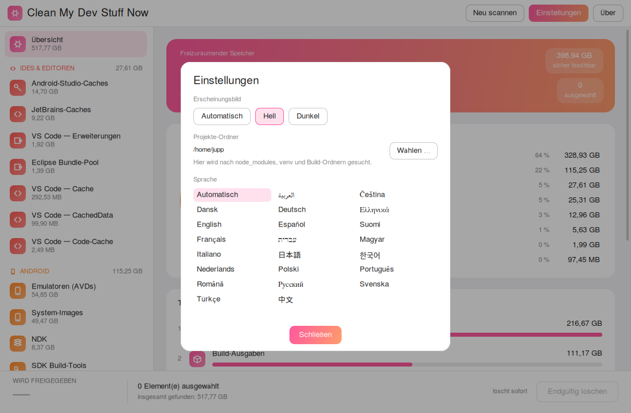This screenshot has height=413, width=631.
Task: Select Korean 한국어 language
Action: [395, 255]
